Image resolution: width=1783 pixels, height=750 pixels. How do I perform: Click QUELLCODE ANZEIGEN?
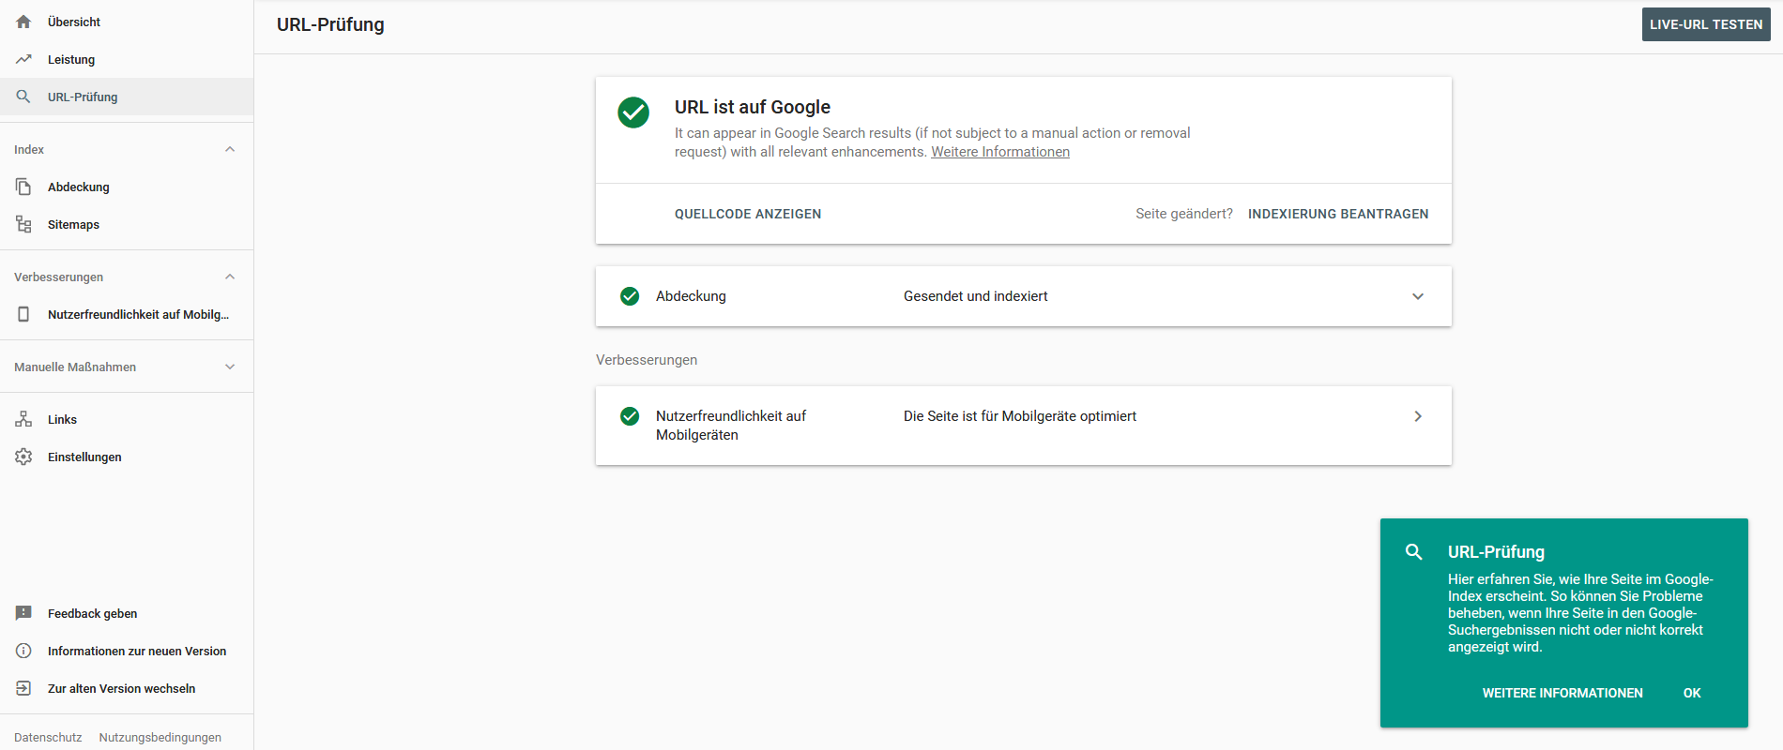coord(748,214)
